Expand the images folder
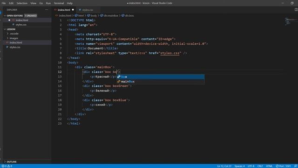Screen dimensions: 298x168 pyautogui.click(x=14, y=38)
